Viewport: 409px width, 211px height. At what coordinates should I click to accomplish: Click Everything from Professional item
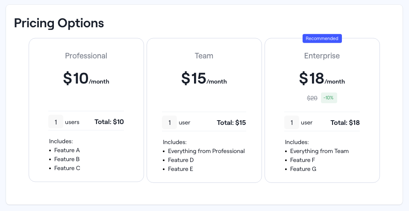coord(206,151)
